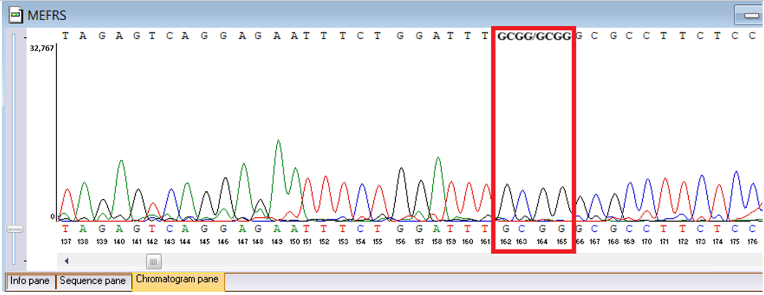Select base G at position 165
Viewport: 764px width, 295px height.
562,229
